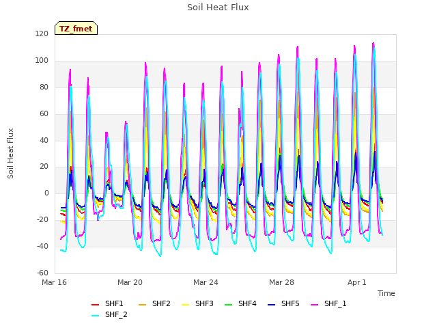Image resolution: width=437 pixels, height=328 pixels.
Task: Click the 0 y-axis tick label
Action: 46,193
